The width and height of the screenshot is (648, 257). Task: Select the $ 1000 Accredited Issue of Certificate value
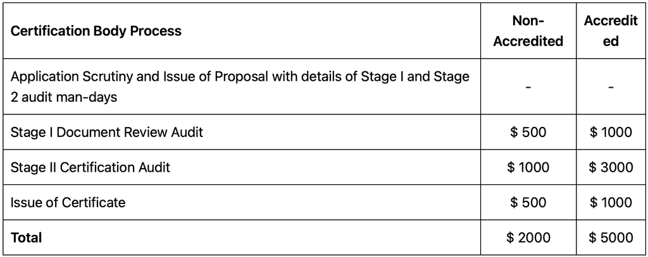pos(611,202)
